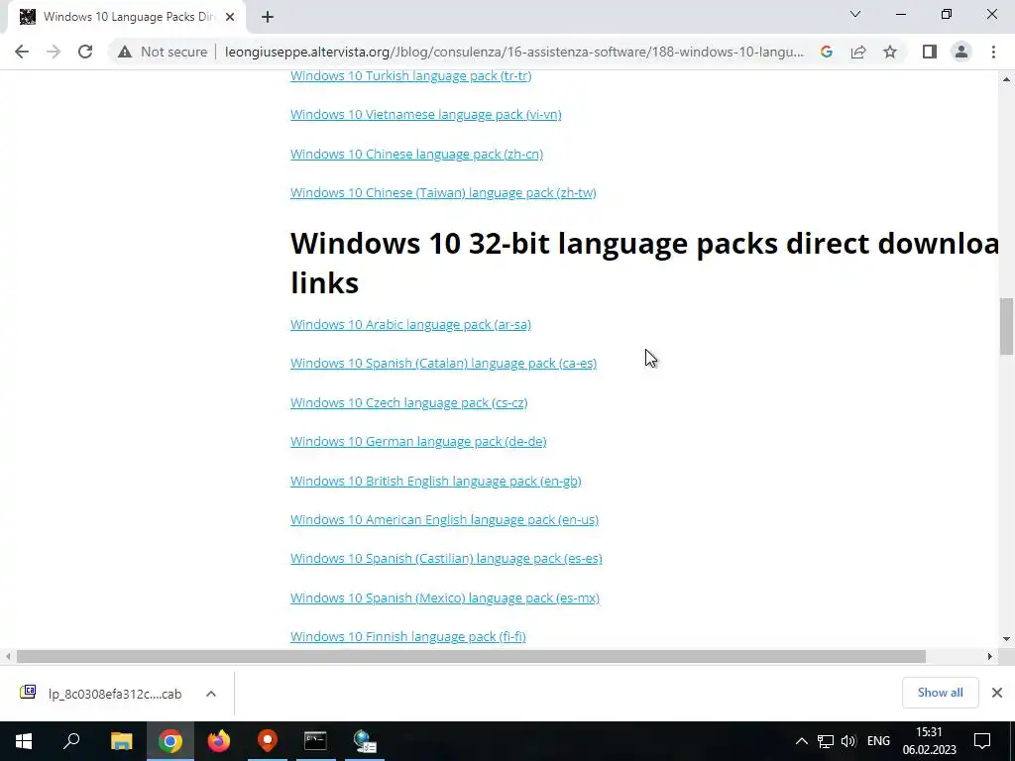Open the red location pin app in taskbar
Image resolution: width=1015 pixels, height=761 pixels.
[268, 741]
